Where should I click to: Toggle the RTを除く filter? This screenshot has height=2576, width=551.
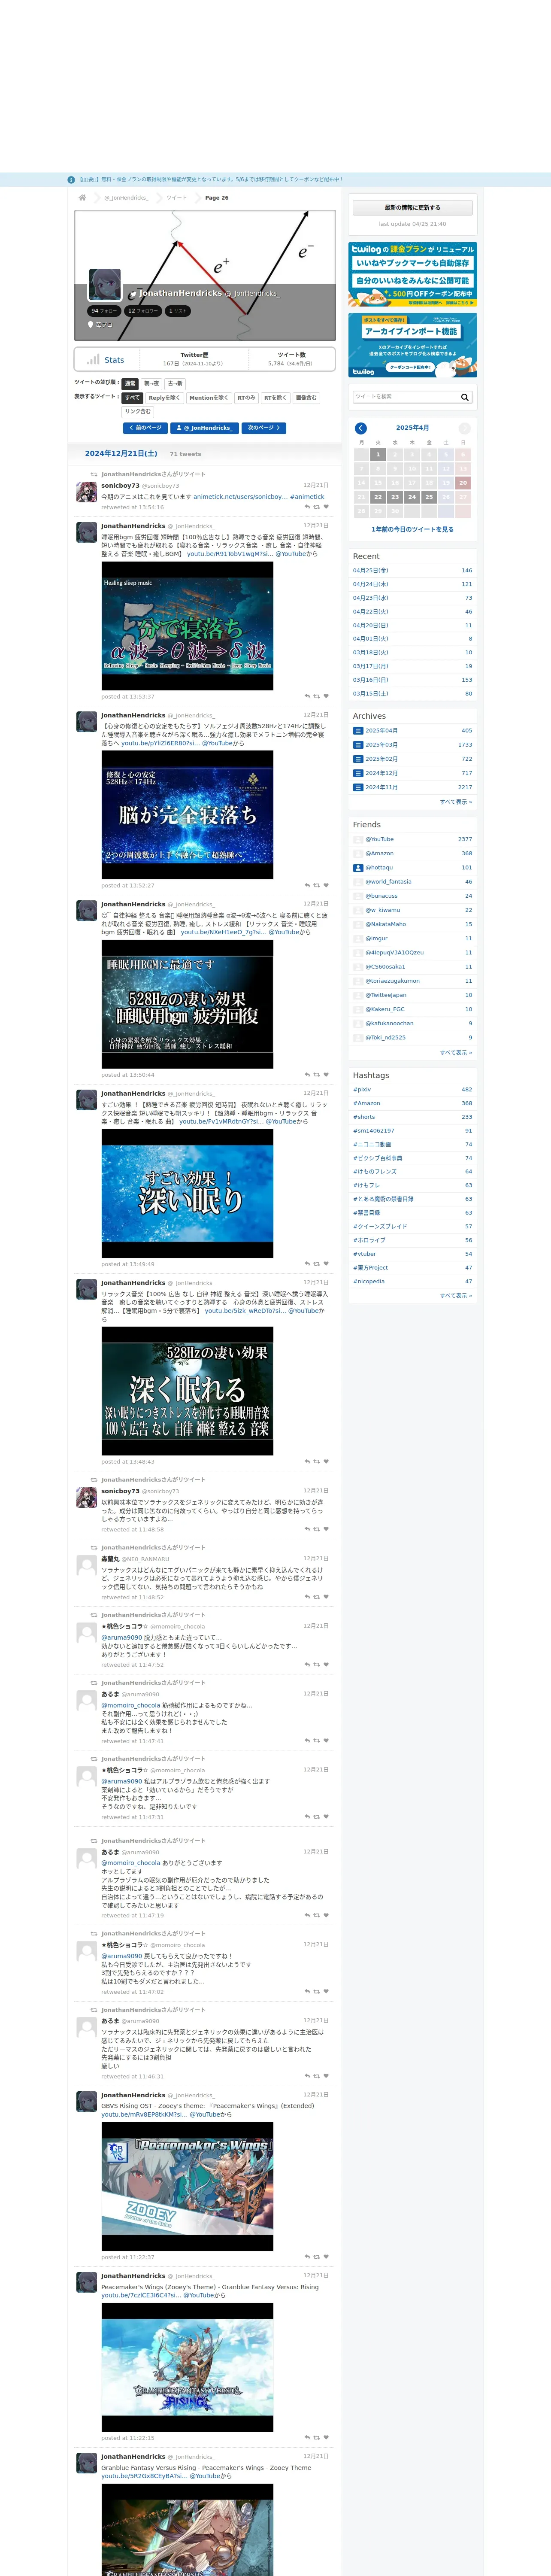click(x=275, y=398)
